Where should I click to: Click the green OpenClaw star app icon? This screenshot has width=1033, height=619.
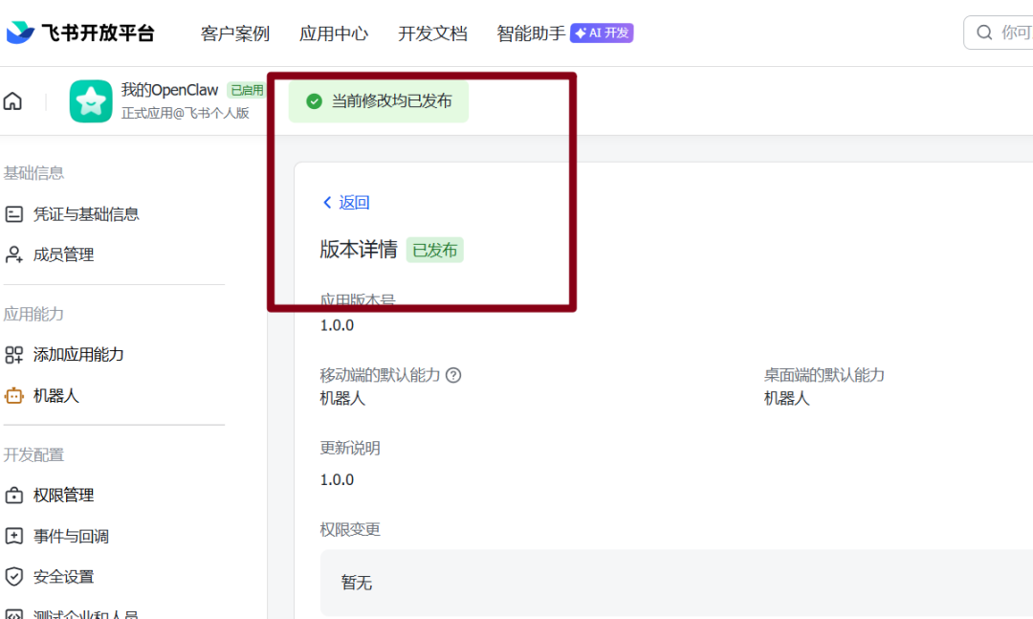[91, 101]
